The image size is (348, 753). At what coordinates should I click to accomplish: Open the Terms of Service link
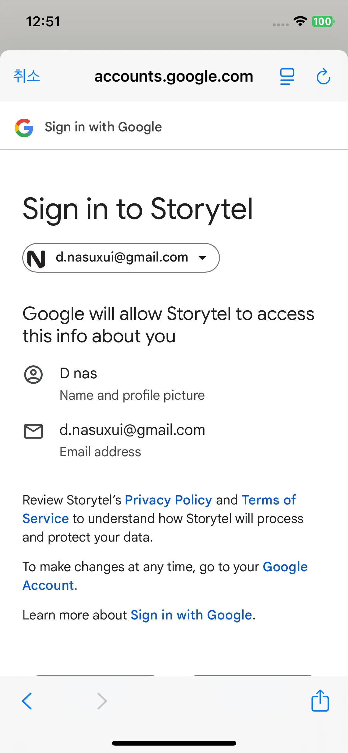click(269, 500)
